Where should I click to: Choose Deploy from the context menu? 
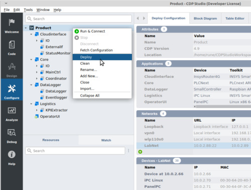point(102,57)
